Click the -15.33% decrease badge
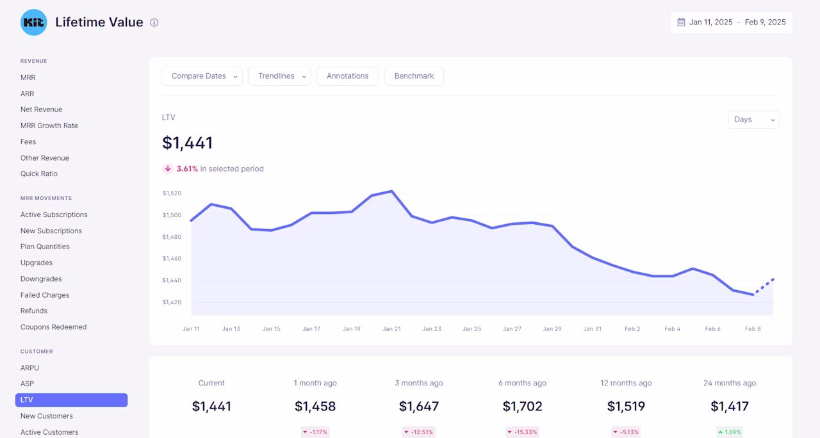Viewport: 820px width, 438px height. pyautogui.click(x=522, y=432)
